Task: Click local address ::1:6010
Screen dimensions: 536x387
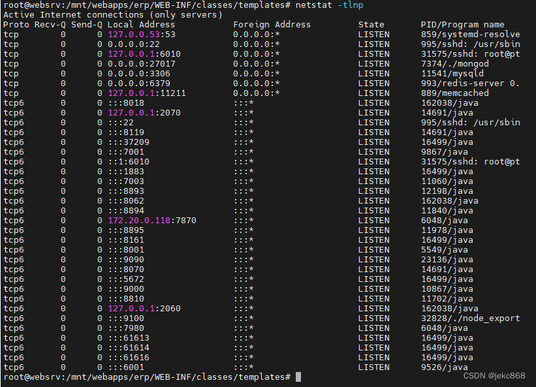Action: tap(129, 162)
